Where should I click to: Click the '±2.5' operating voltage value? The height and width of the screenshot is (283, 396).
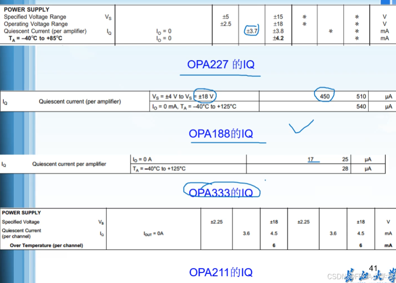pos(226,24)
